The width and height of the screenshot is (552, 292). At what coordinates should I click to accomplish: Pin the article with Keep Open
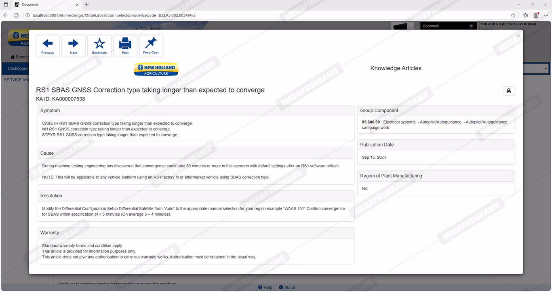pyautogui.click(x=151, y=46)
